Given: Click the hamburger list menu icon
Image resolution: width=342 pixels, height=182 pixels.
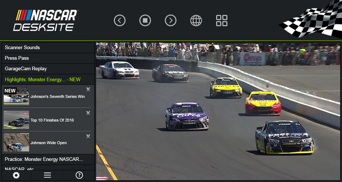Looking at the screenshot, I should pos(47,175).
